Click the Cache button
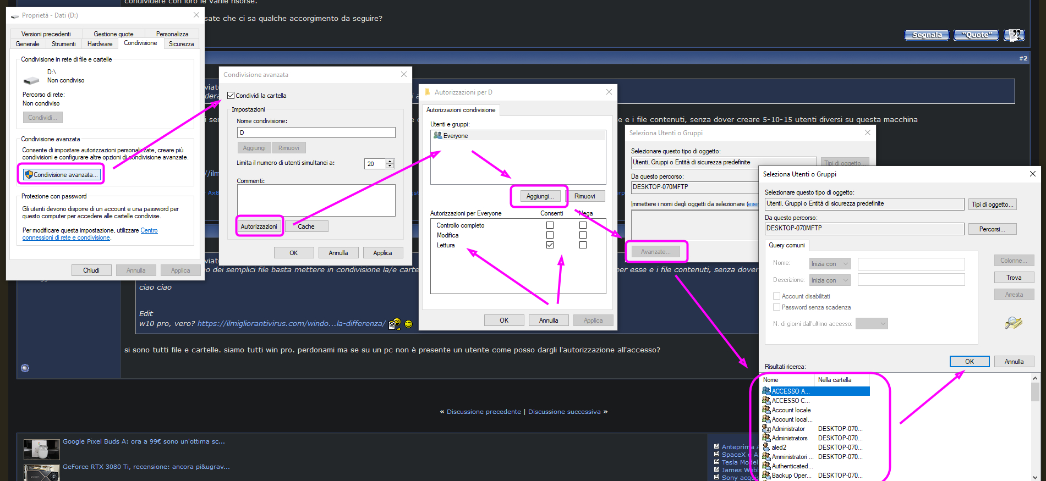The image size is (1046, 481). [306, 226]
